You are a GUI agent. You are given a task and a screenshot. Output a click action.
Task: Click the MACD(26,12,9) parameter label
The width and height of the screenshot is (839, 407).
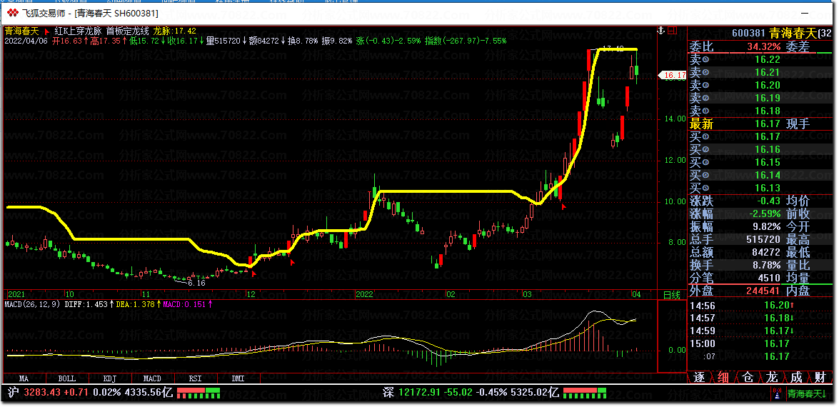pyautogui.click(x=32, y=304)
